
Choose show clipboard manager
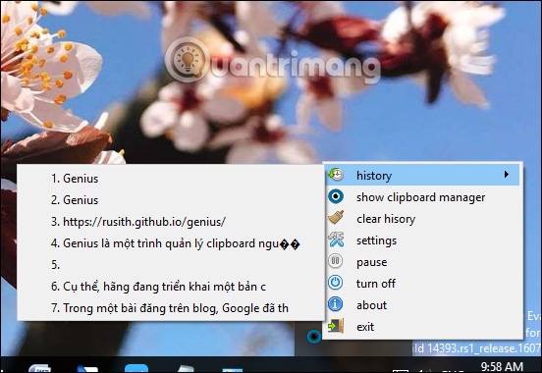[423, 197]
